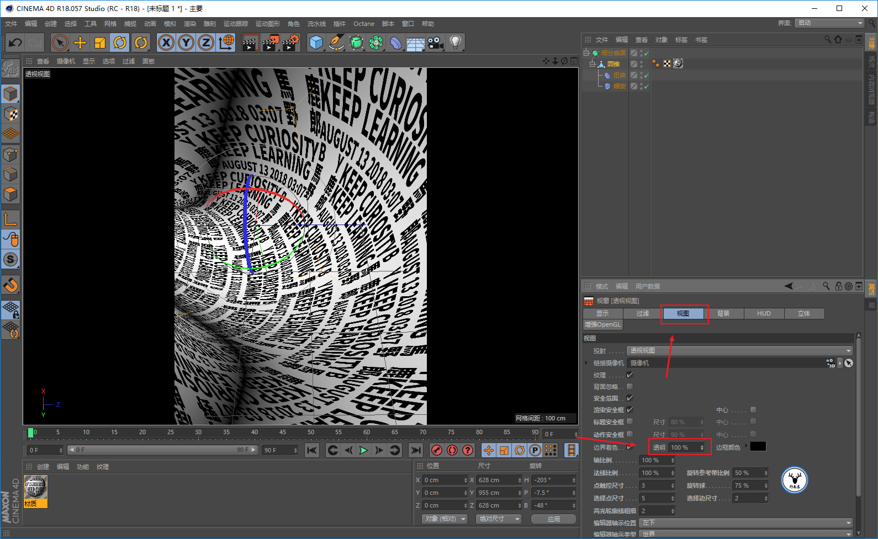Open the 编辑器轴示位置 dropdown
Screen dimensions: 878x539
[746, 522]
